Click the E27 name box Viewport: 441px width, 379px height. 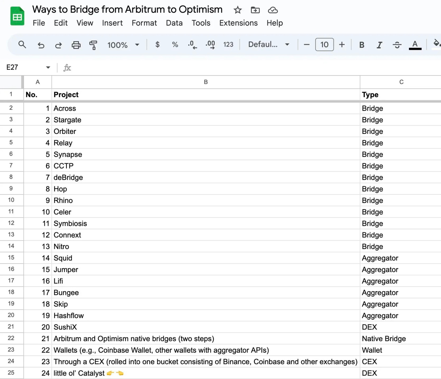tap(12, 67)
